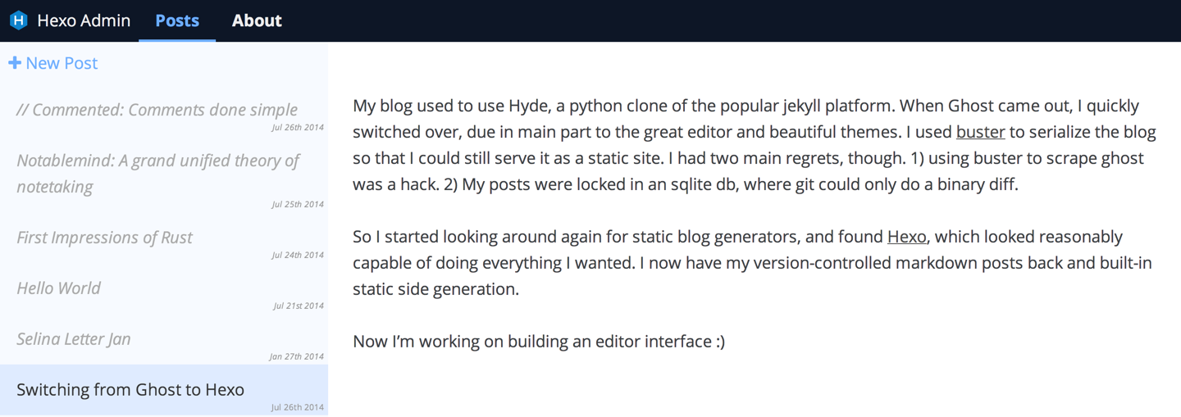Viewport: 1181px width, 417px height.
Task: Click the paragraph mentioning Hyde and Ghost
Action: click(x=755, y=145)
